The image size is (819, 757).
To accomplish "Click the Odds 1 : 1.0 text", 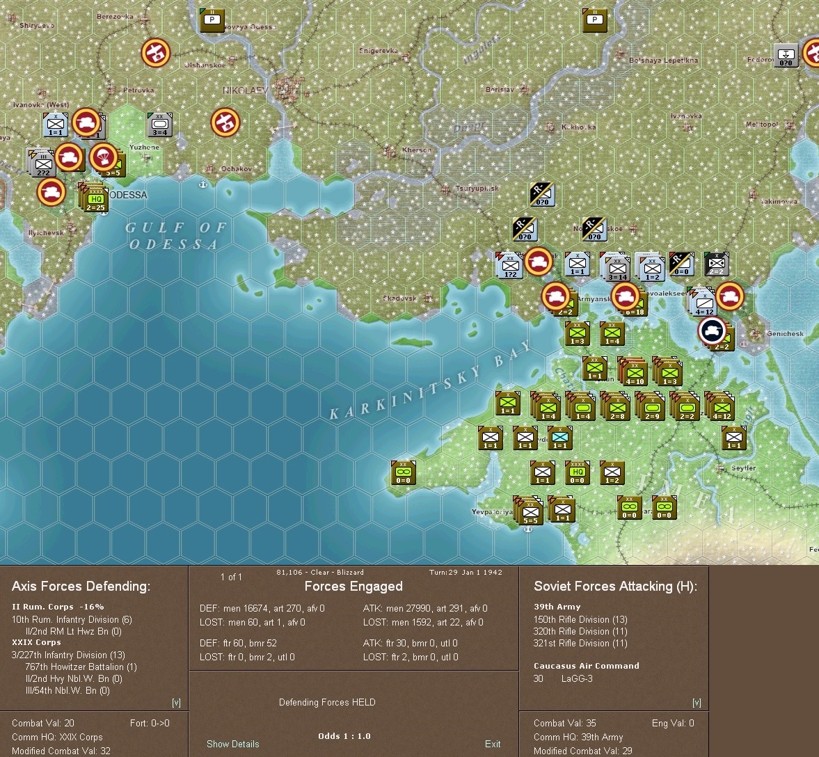I will (344, 736).
